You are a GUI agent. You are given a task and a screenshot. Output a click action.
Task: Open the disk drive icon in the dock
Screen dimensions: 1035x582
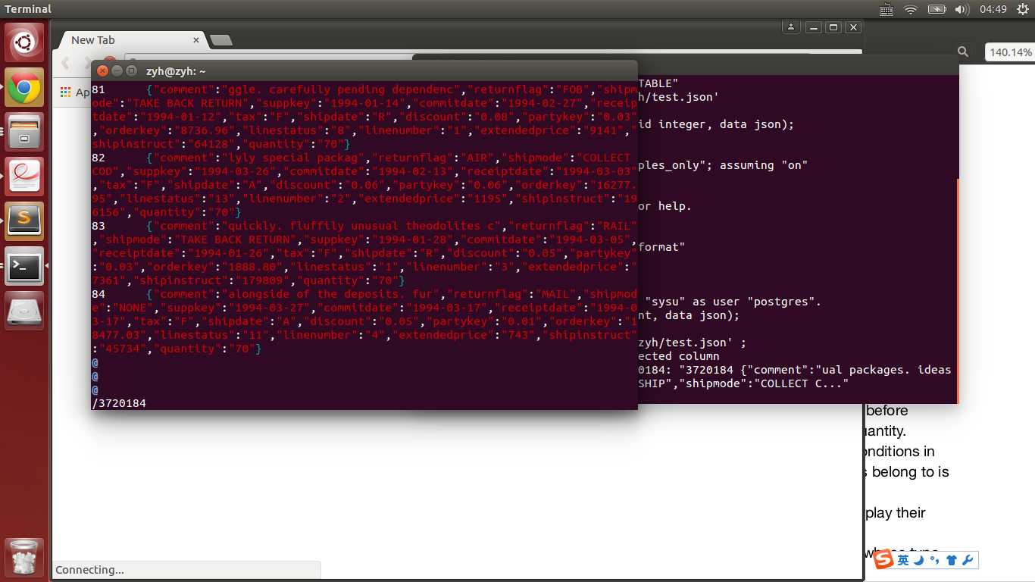coord(24,310)
